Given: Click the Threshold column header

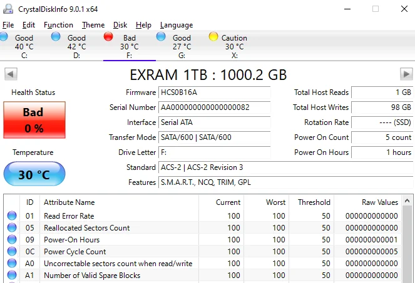Looking at the screenshot, I should 312,202.
